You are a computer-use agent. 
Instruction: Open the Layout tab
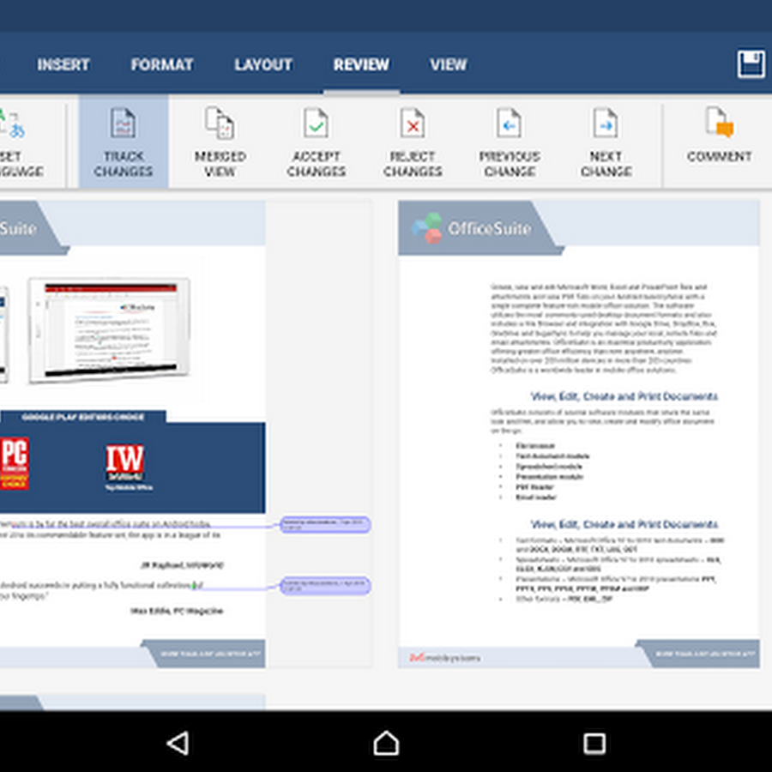pos(263,64)
